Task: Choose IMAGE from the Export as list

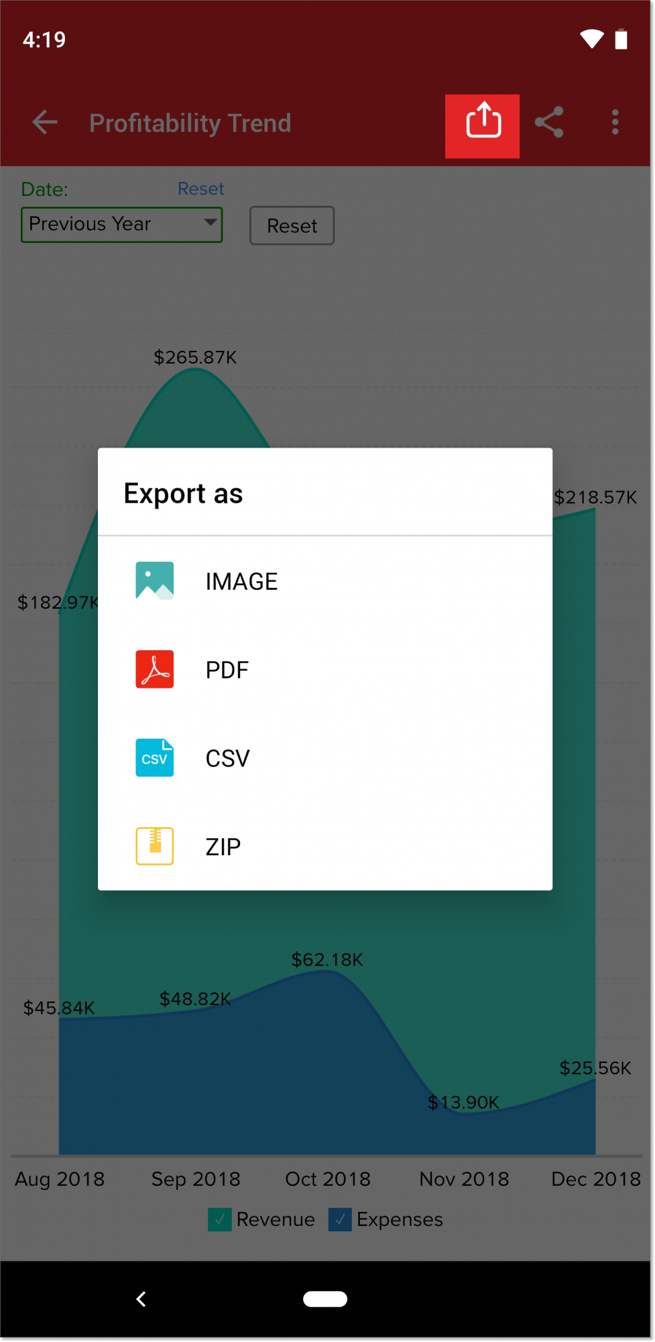Action: point(241,581)
